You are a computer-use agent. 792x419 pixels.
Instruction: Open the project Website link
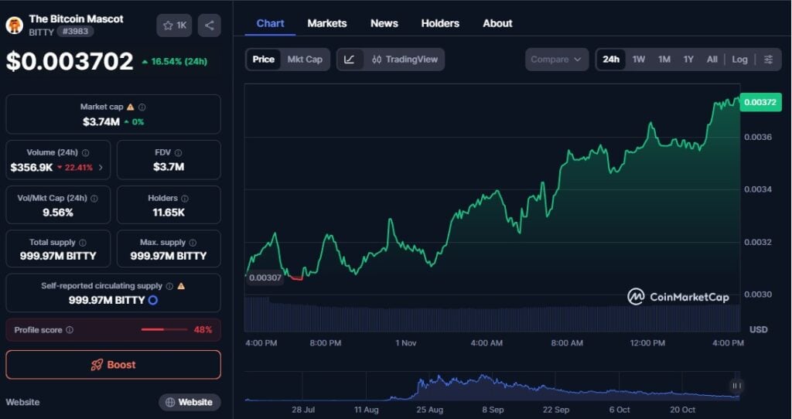[x=189, y=402]
